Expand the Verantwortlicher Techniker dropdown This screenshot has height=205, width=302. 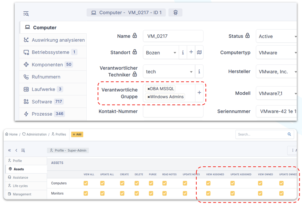(x=191, y=72)
